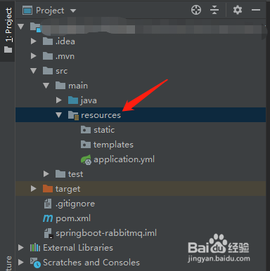Viewport: 270px width, 271px height.
Task: Select External Libraries node
Action: [x=78, y=248]
